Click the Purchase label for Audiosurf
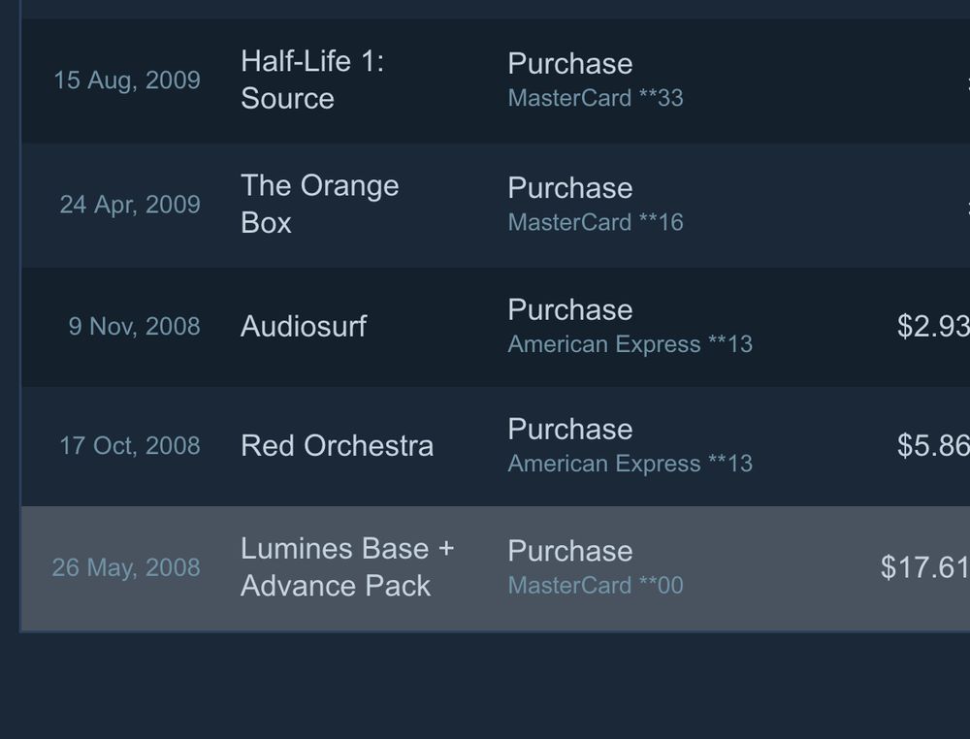970x739 pixels. [x=569, y=309]
